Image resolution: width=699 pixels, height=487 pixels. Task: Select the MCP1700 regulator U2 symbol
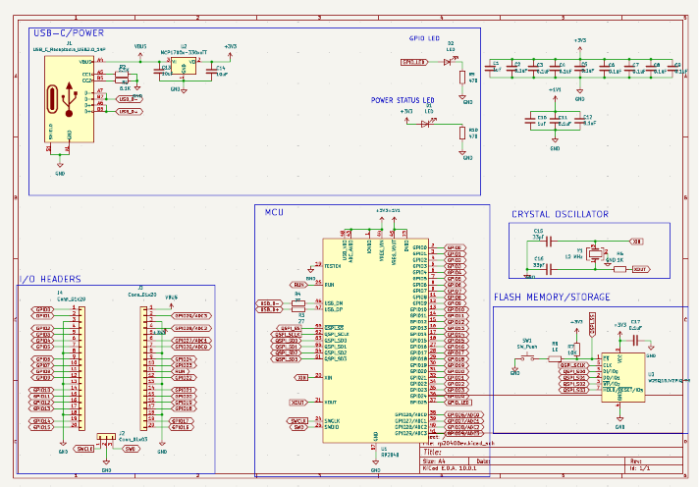184,66
